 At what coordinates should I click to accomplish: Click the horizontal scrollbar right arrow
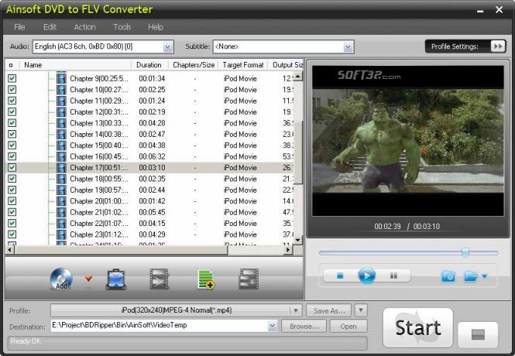tap(288, 250)
